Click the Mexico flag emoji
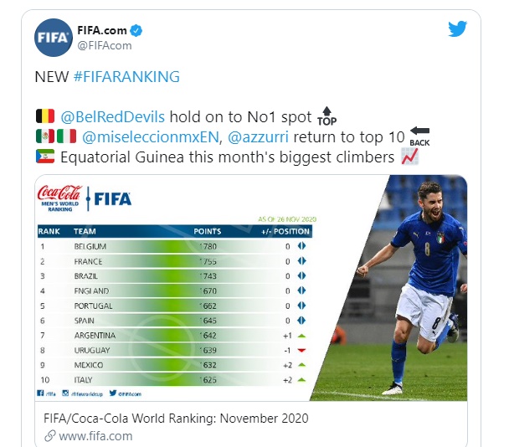 (x=44, y=136)
